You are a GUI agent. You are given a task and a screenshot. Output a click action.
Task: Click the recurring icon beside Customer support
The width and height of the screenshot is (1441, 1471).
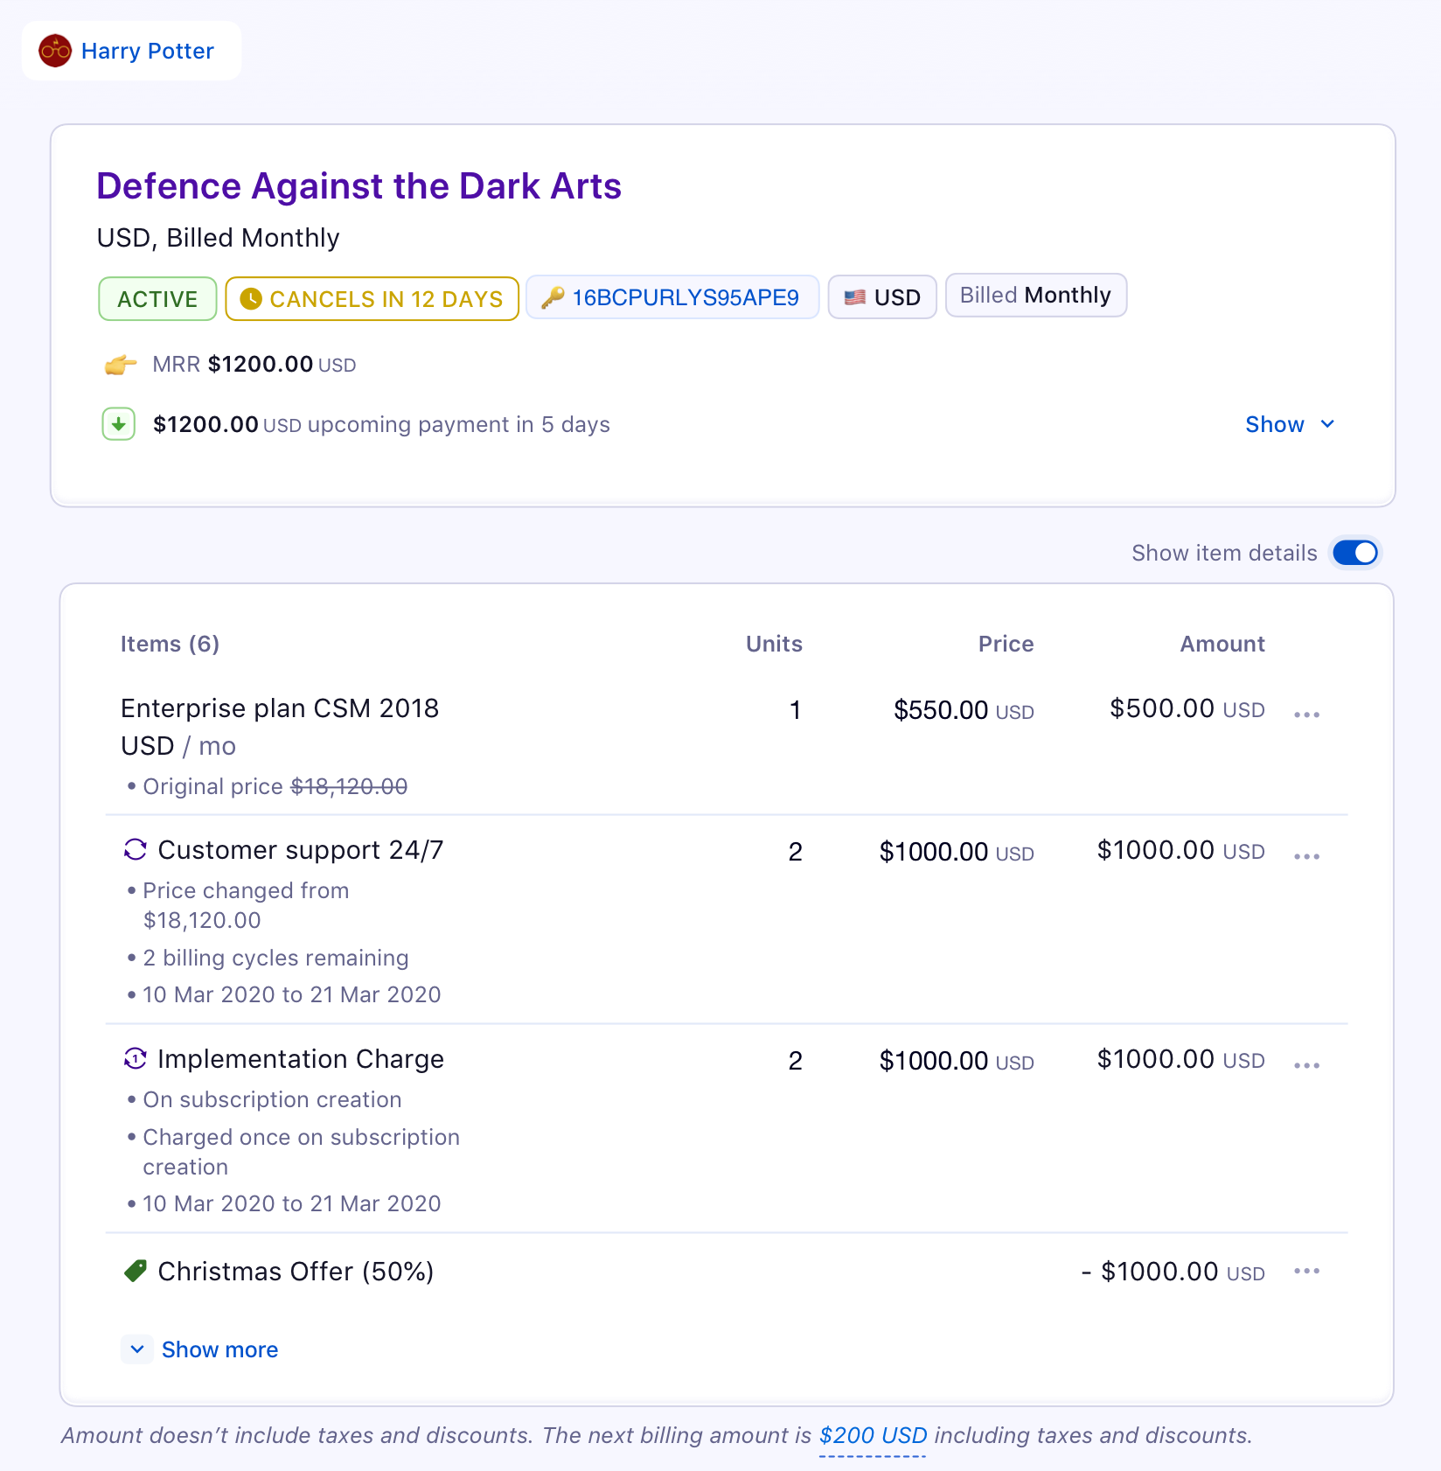coord(136,850)
